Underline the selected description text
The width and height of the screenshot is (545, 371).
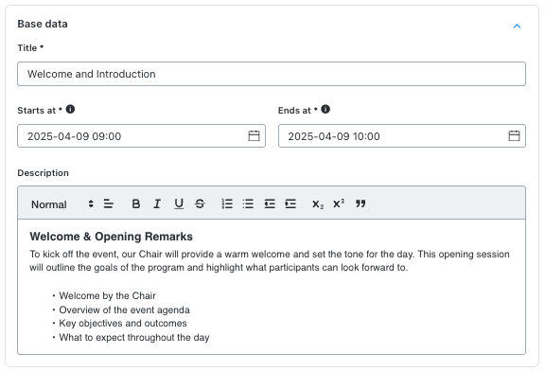pos(179,203)
